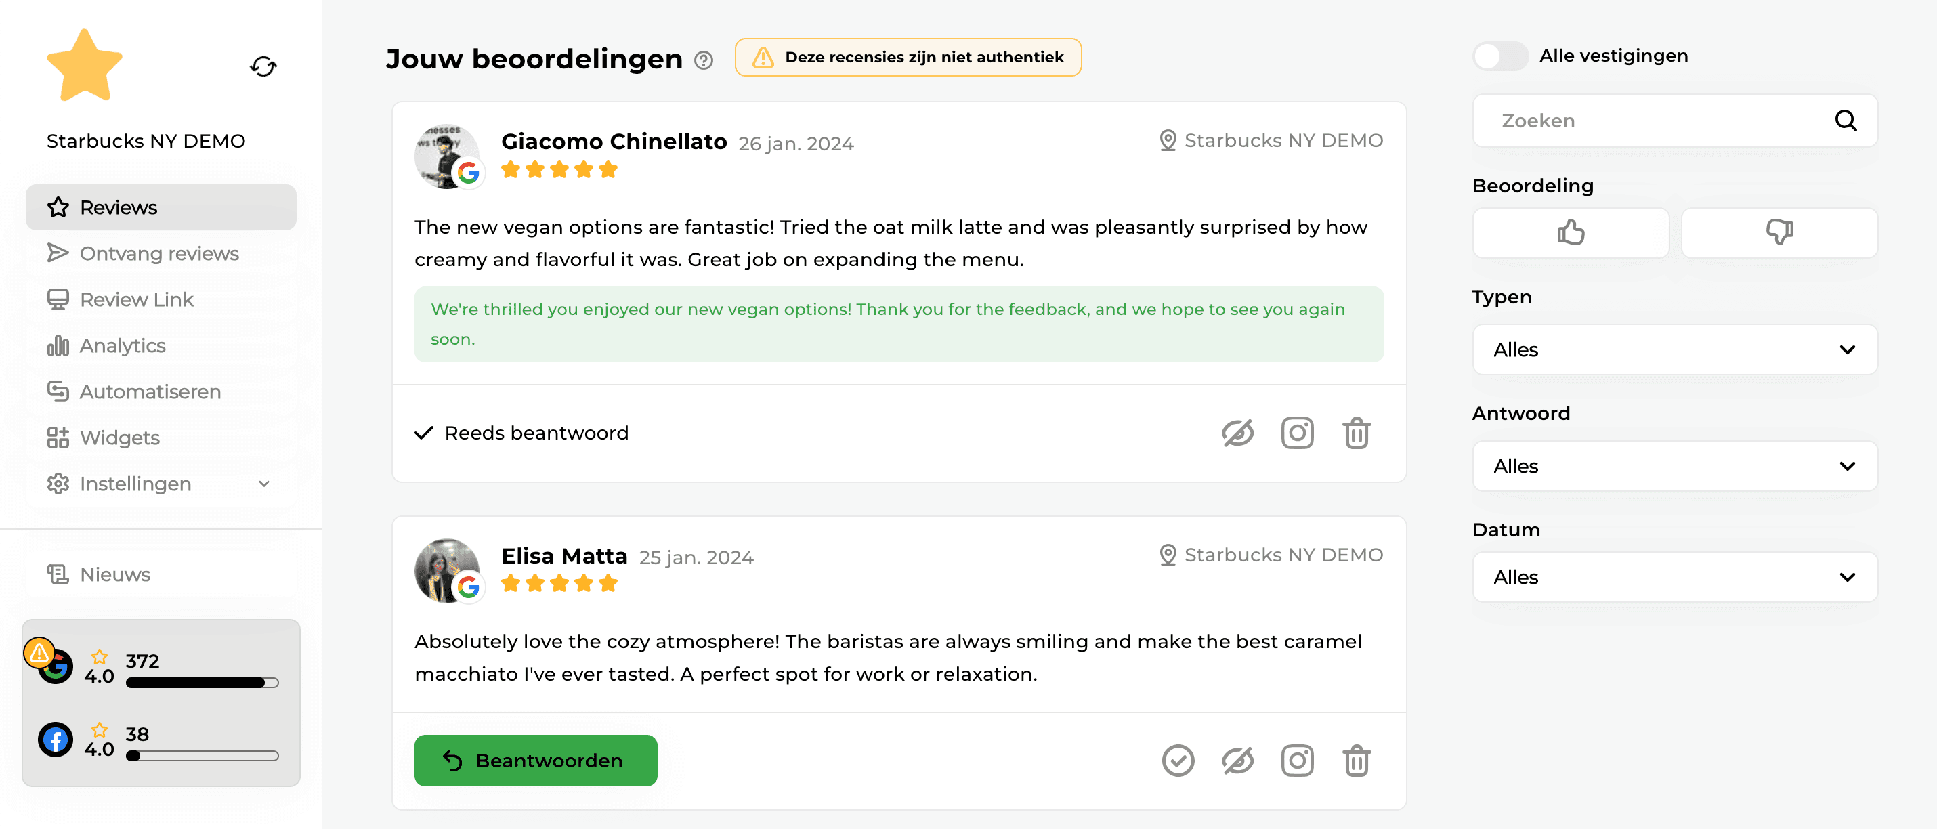Click the green Beantwoorden button
Viewport: 1937px width, 829px height.
tap(535, 761)
